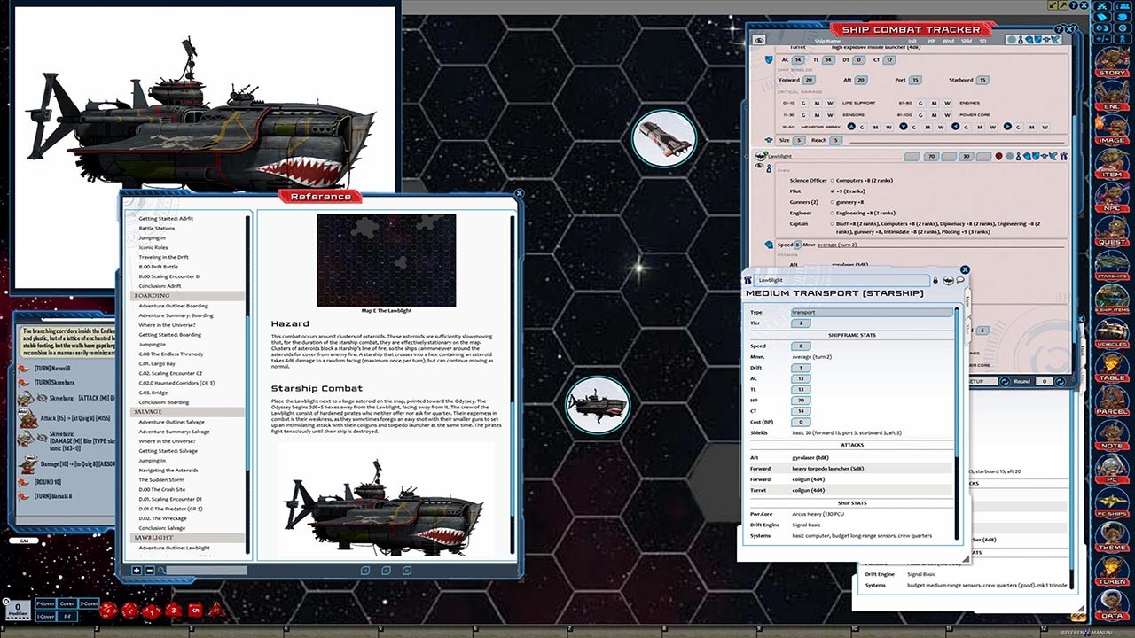Toggle the visibility eye in Ship Combat Tracker header
Viewport: 1135px width, 638px height.
pyautogui.click(x=759, y=40)
